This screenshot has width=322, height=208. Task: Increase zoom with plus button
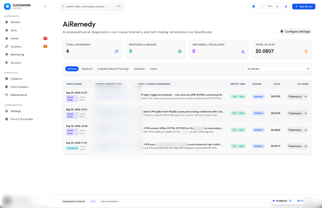tap(277, 6)
